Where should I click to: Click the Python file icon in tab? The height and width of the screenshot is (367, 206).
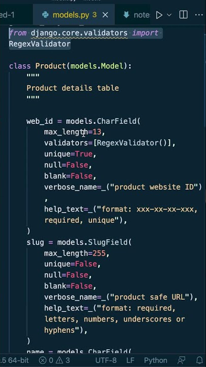(45, 15)
